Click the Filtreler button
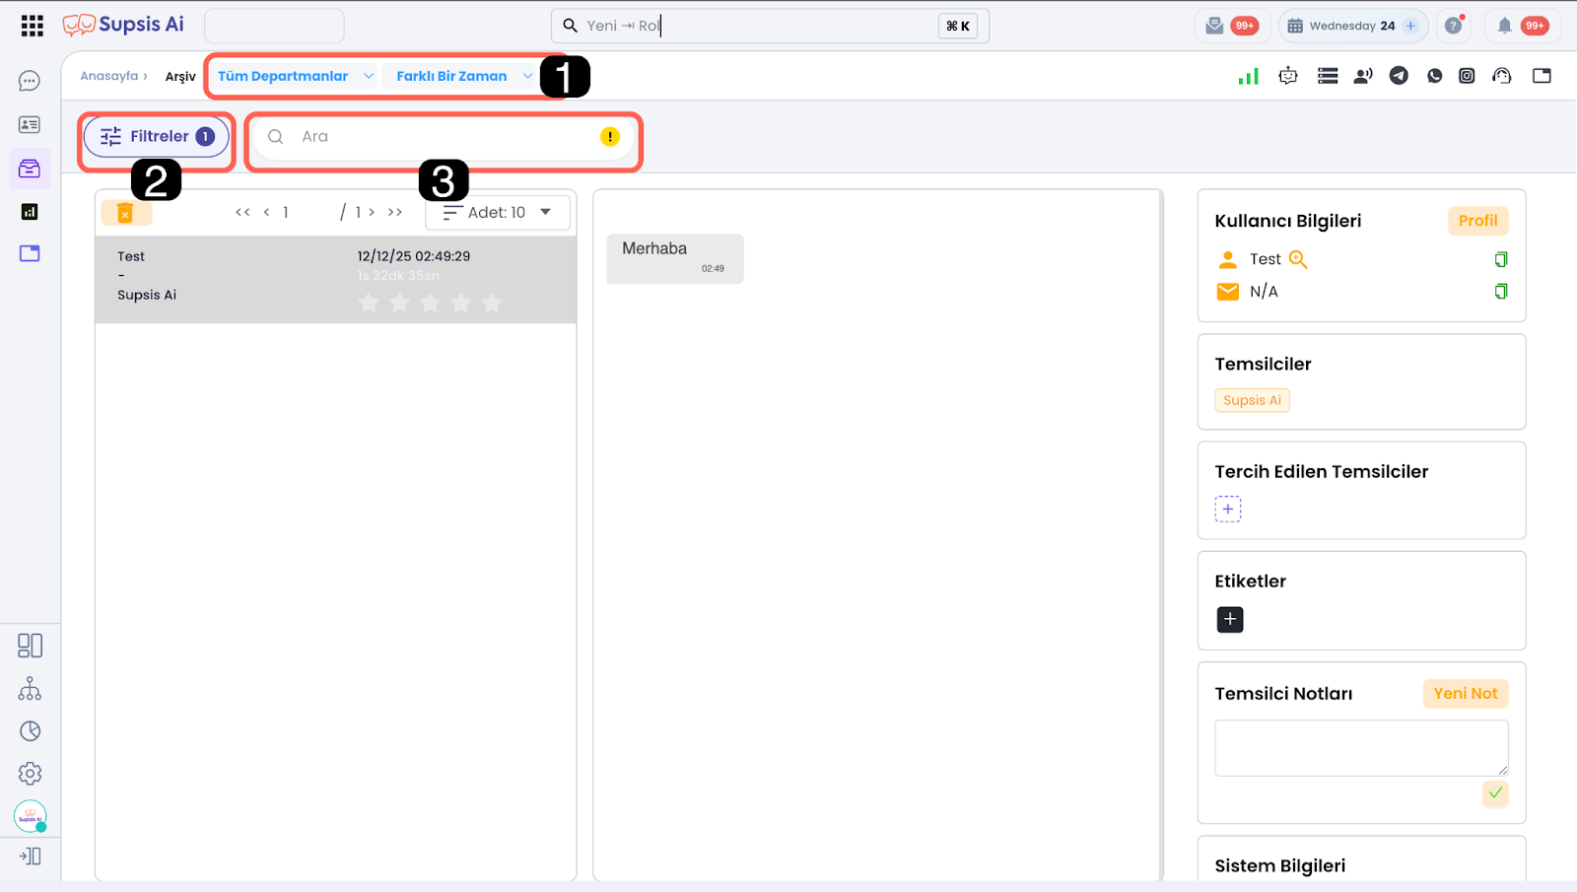 157,137
